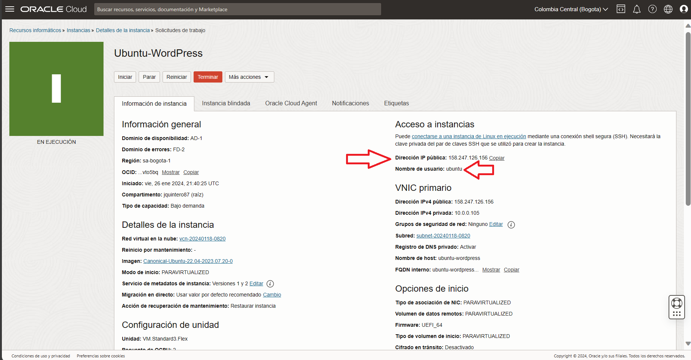Focus the Buscar recursos search field

(238, 9)
